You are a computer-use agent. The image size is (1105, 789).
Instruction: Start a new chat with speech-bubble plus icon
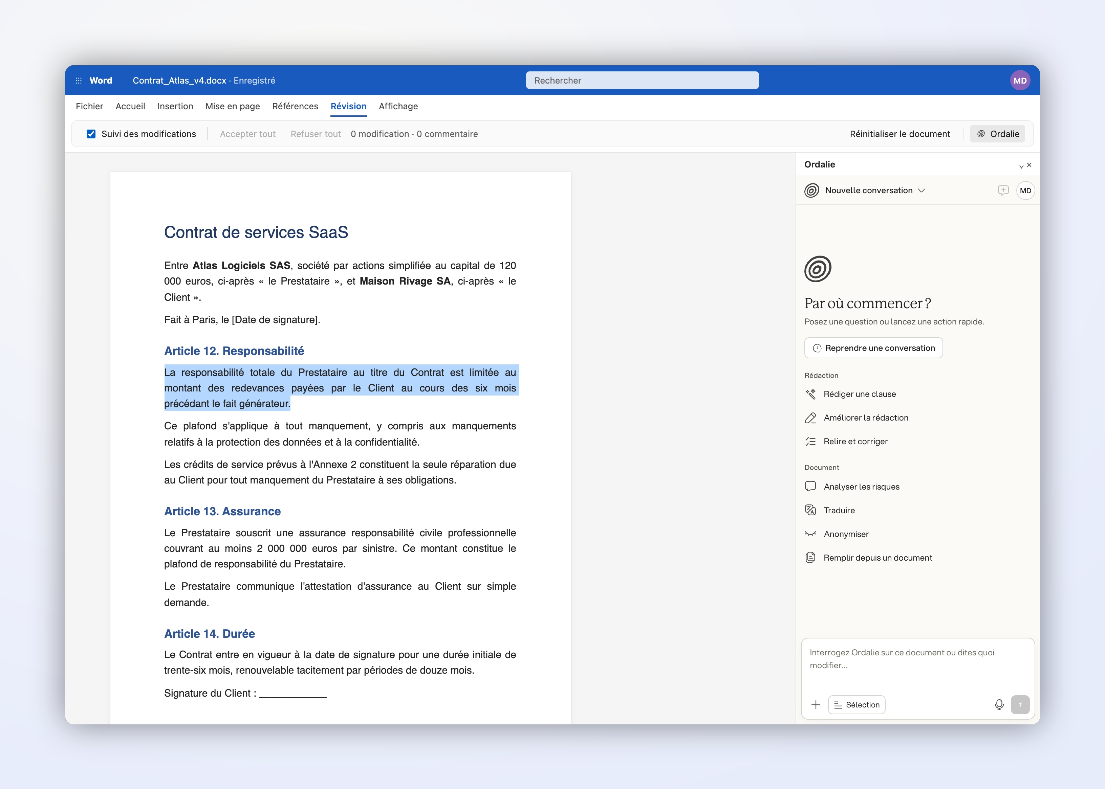pos(1003,190)
